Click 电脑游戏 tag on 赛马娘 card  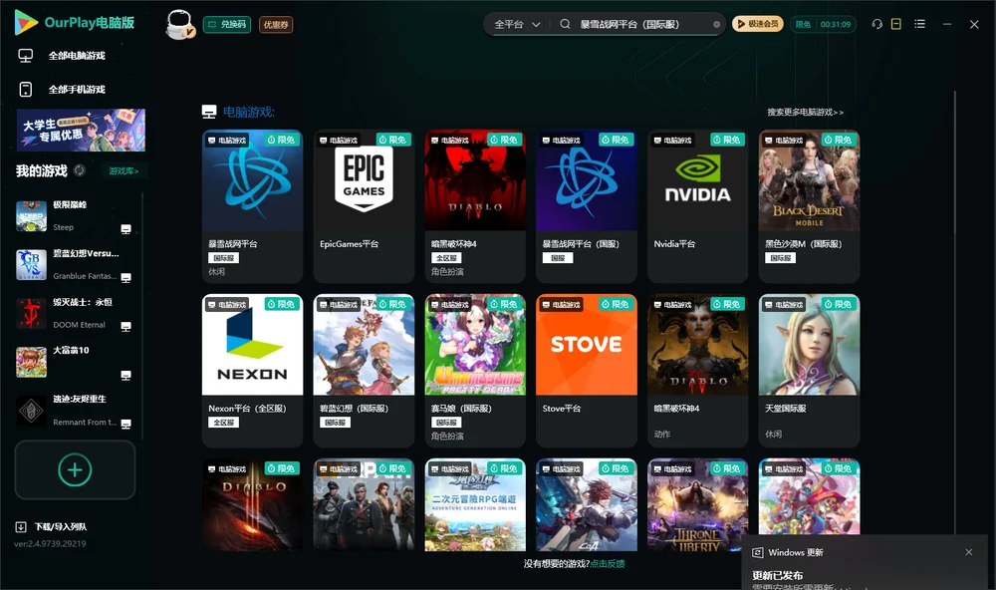[450, 305]
